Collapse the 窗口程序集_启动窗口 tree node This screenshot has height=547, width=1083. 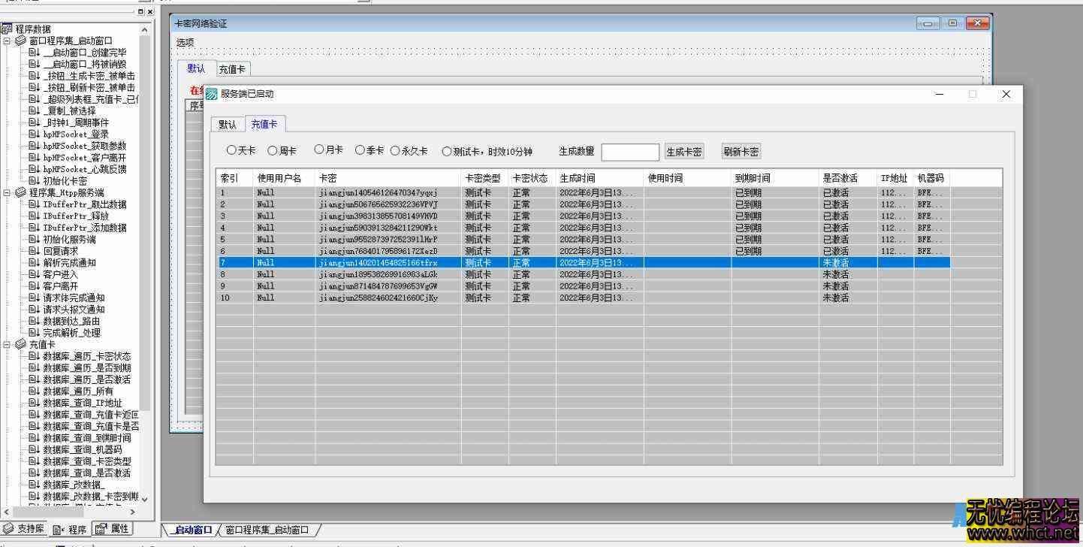[6, 41]
